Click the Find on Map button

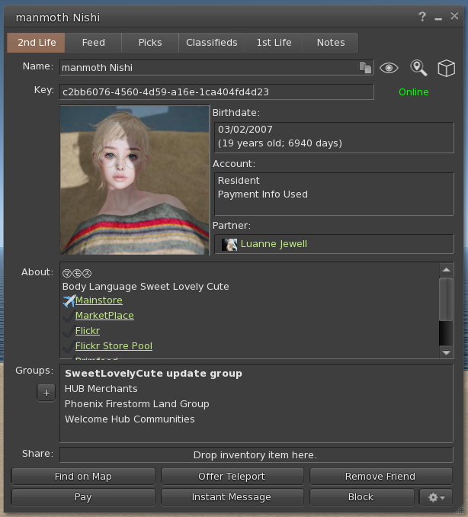[83, 477]
